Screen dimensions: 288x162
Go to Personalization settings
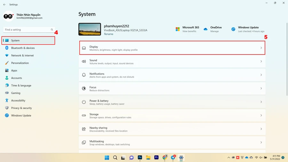(x=28, y=63)
